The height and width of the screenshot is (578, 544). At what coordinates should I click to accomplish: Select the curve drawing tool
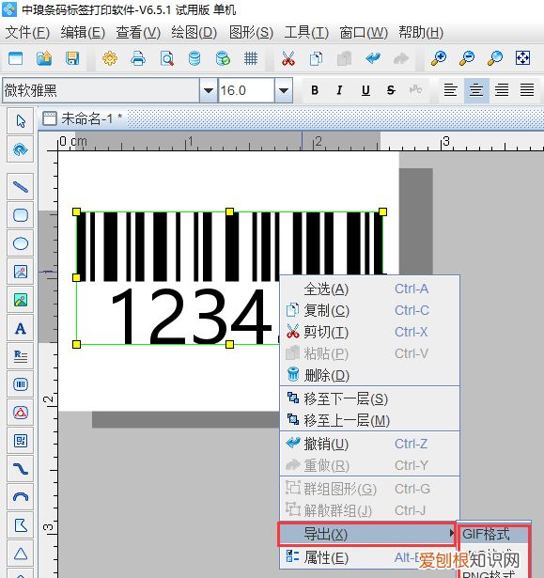point(21,469)
